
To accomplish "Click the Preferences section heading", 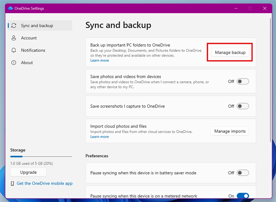I will click(x=97, y=156).
